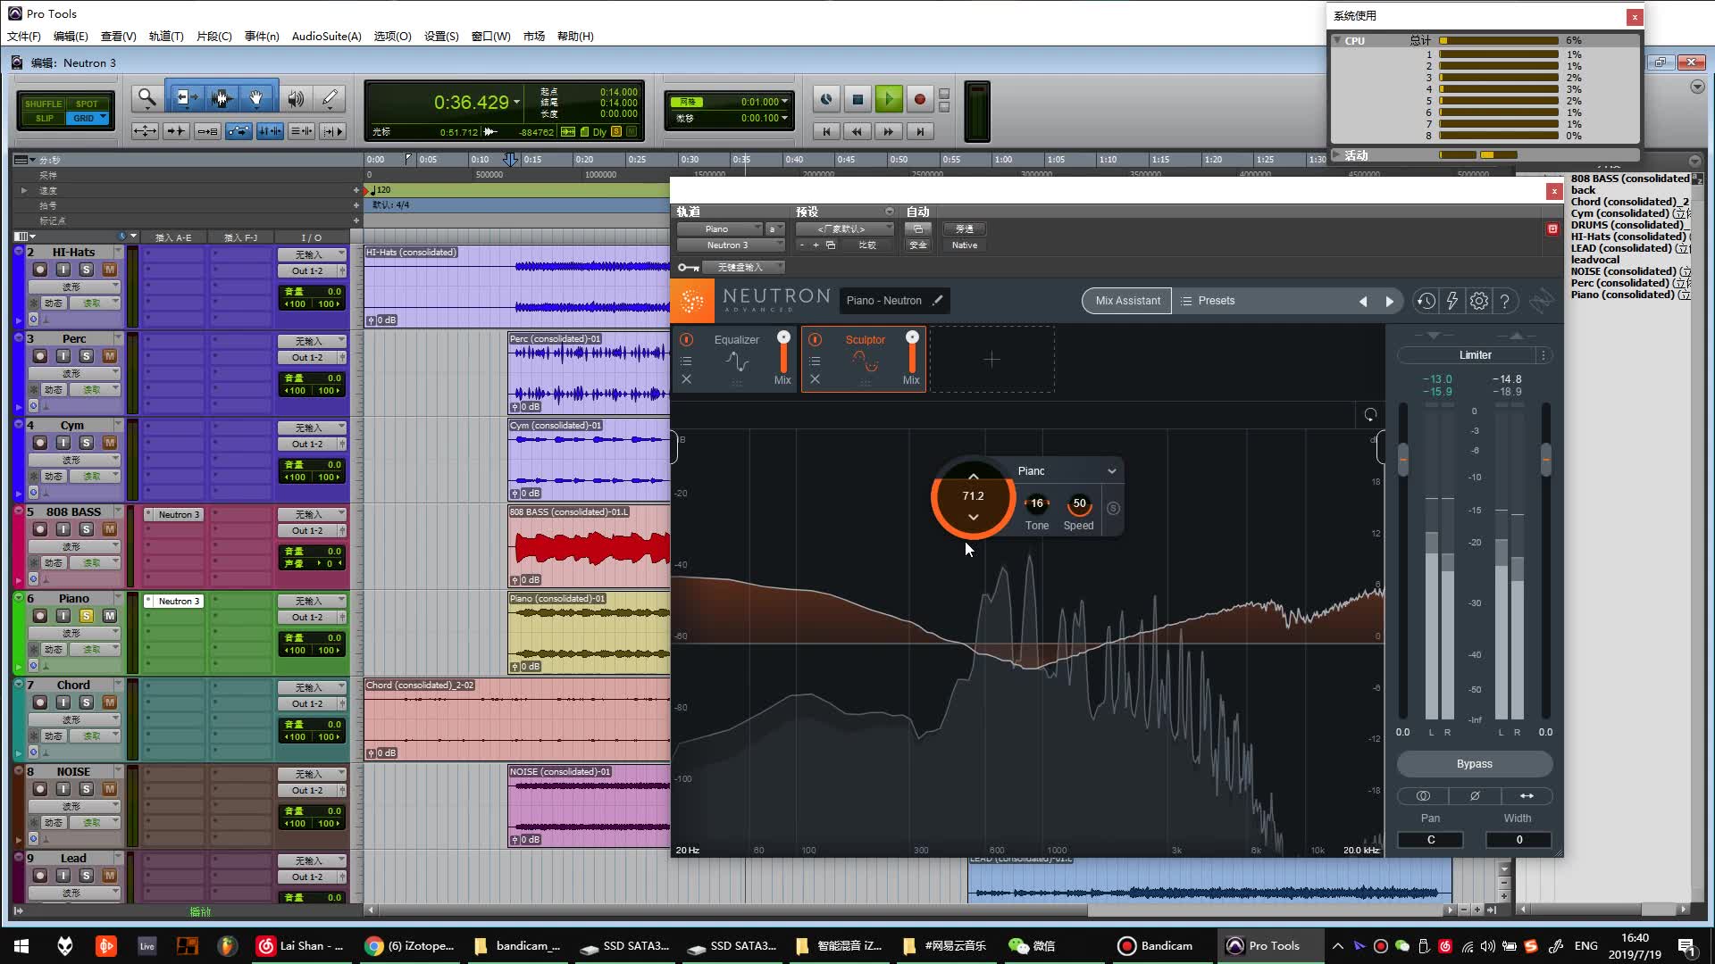
Task: Select the Scrubber speaker tool
Action: (x=296, y=98)
